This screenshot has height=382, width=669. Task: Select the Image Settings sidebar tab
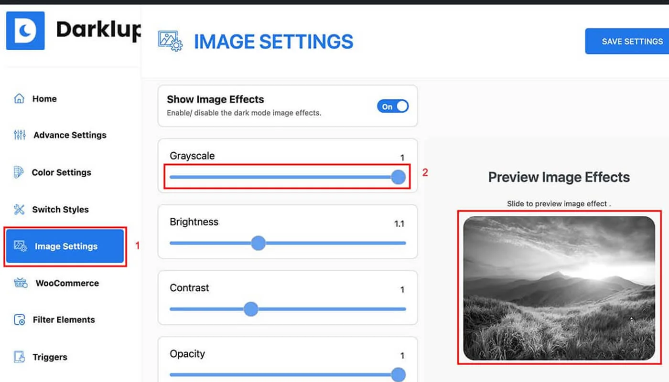pos(65,246)
